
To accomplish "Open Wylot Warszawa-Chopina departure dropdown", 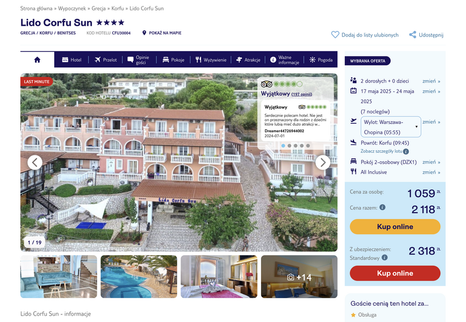I will [x=390, y=127].
